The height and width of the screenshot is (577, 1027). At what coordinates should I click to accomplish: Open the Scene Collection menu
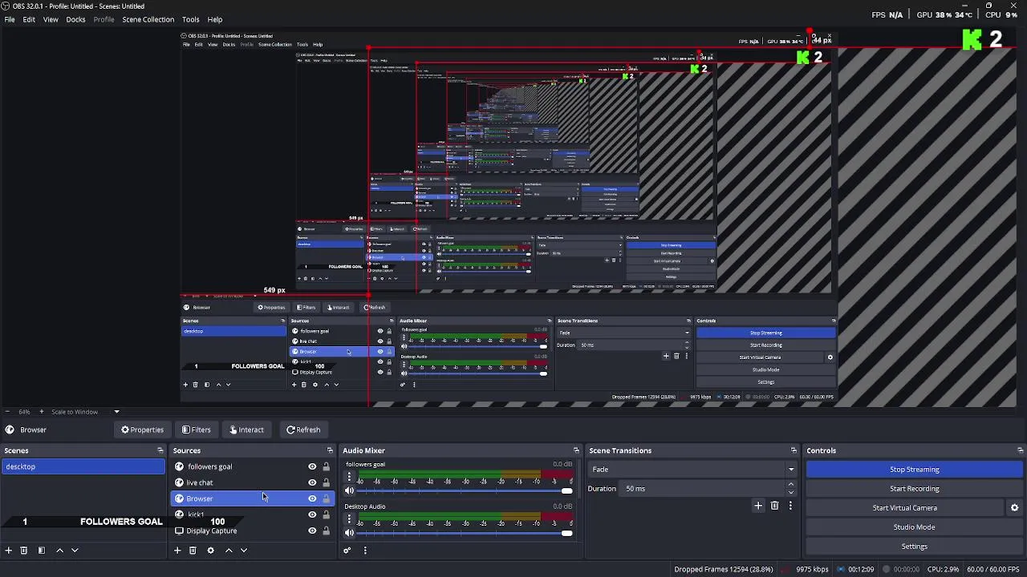point(148,19)
